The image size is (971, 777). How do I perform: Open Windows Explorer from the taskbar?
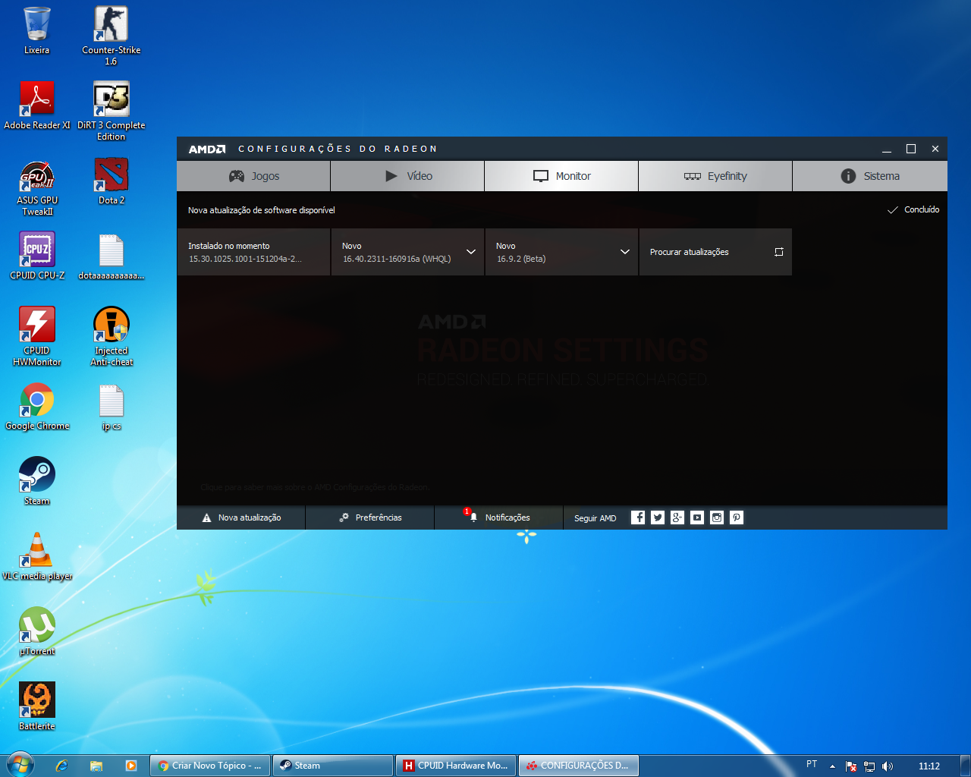96,766
